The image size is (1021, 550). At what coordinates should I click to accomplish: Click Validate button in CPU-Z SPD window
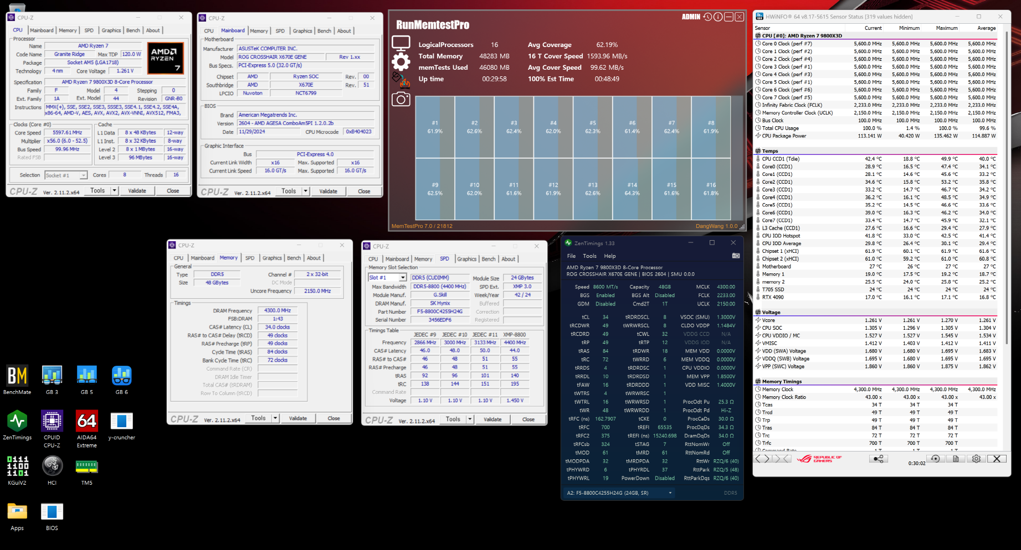coord(492,419)
